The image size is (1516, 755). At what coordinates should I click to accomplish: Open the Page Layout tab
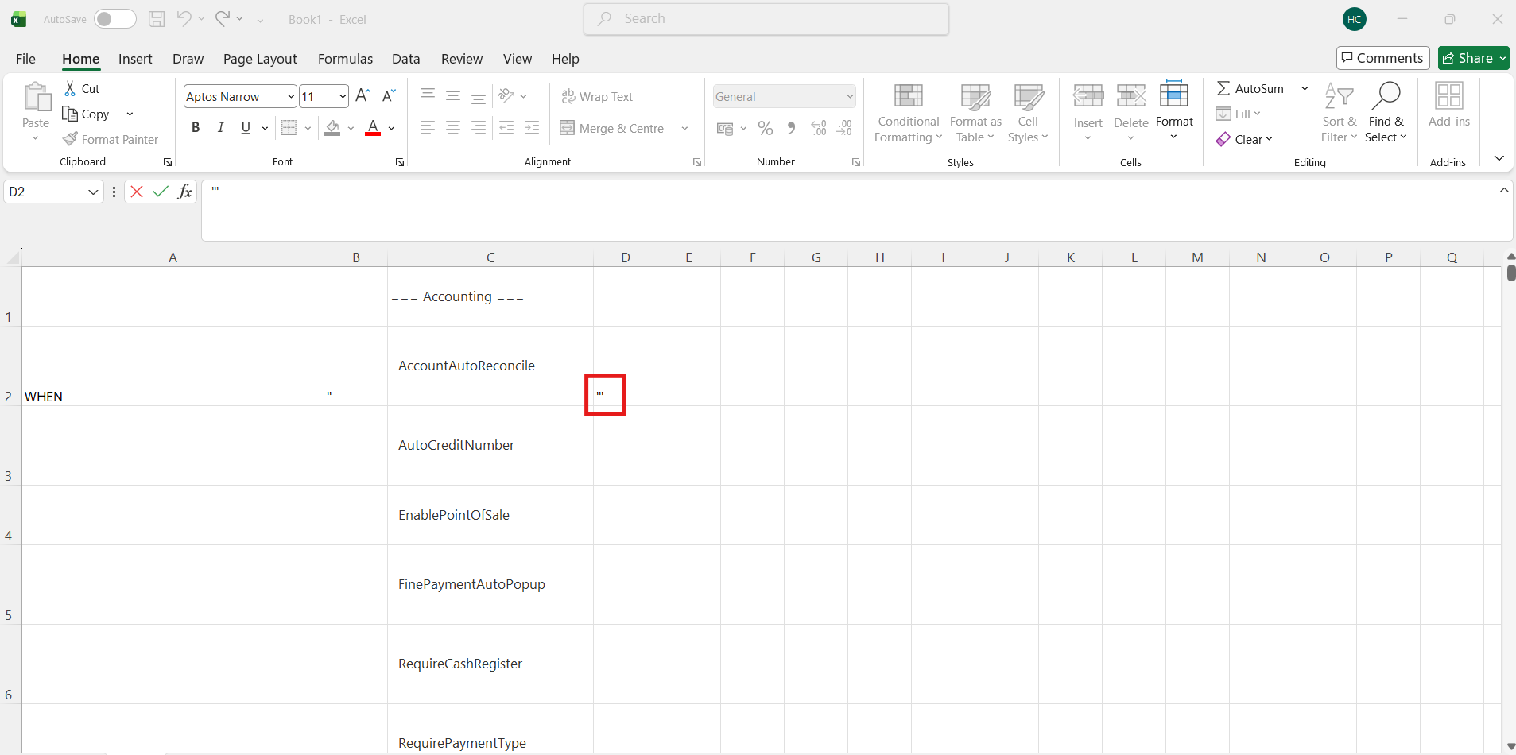click(x=260, y=59)
